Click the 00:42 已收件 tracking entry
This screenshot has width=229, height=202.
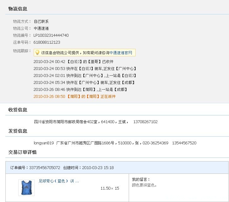[73, 61]
